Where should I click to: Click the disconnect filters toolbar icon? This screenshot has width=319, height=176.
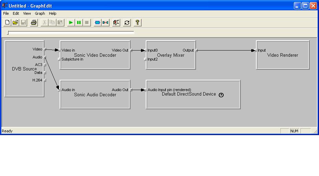(106, 23)
